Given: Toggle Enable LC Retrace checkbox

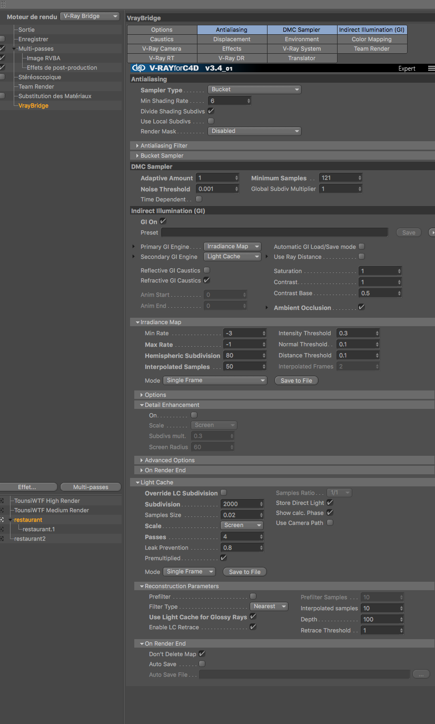Looking at the screenshot, I should [x=253, y=627].
